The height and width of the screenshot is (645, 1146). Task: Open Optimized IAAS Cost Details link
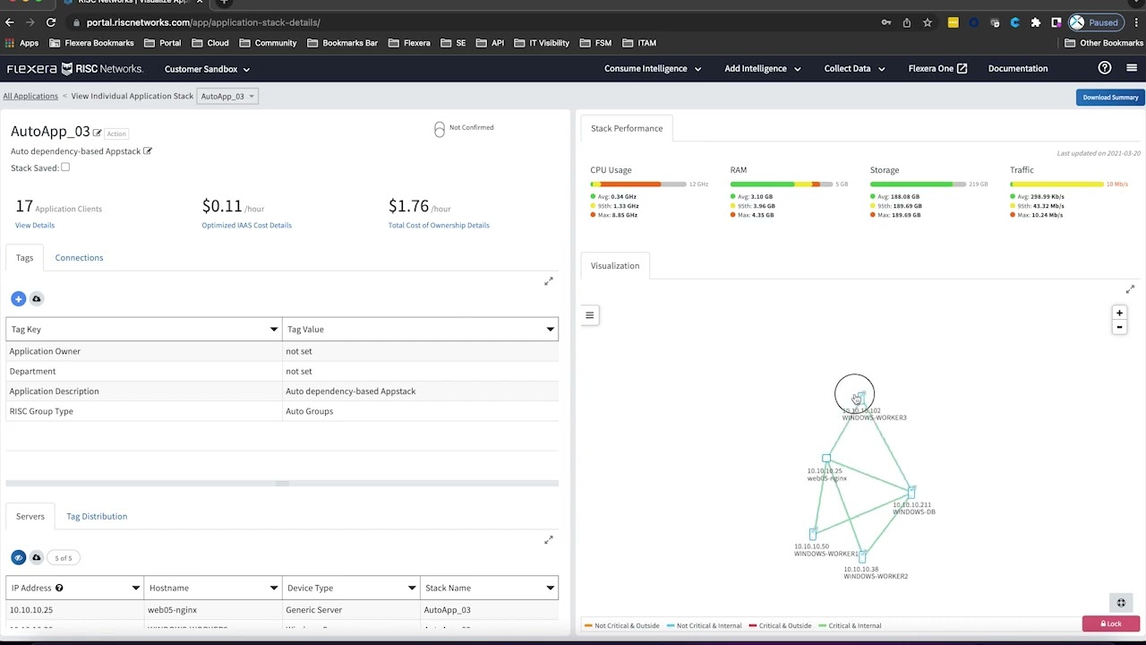[x=247, y=226]
